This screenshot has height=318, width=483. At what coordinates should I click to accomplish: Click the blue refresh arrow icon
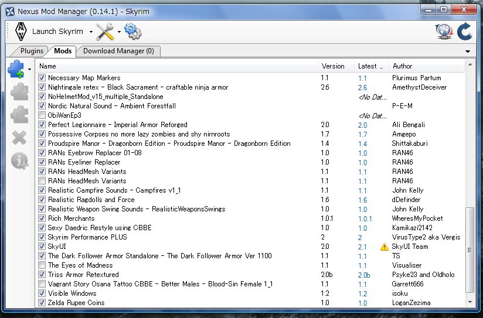point(464,32)
